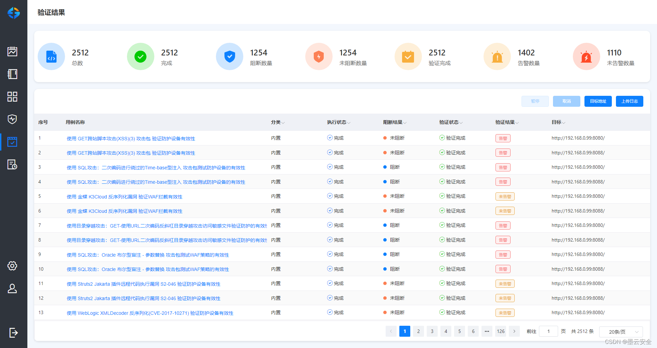Click the more pages ellipsis button
Image resolution: width=657 pixels, height=348 pixels.
[487, 331]
